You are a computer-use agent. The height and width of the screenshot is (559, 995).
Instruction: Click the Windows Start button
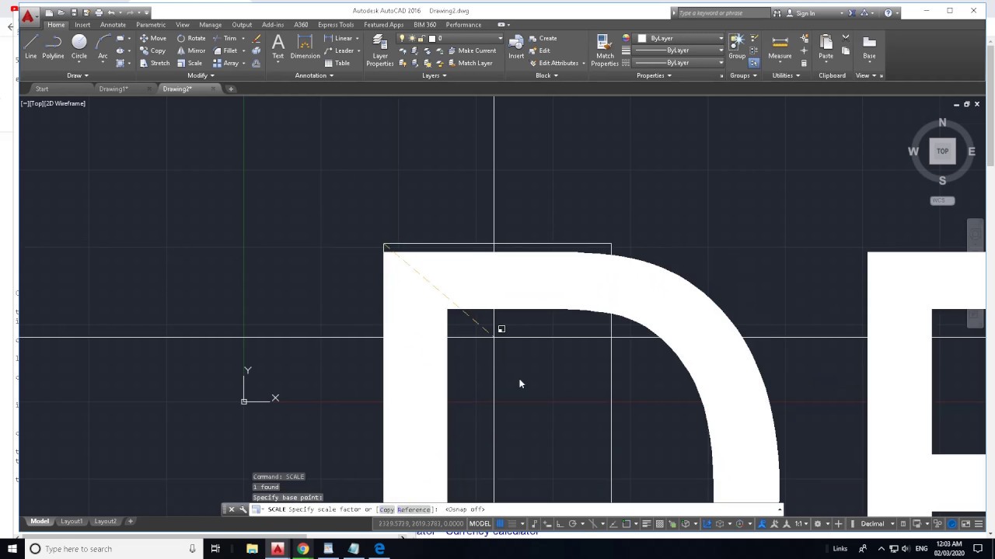tap(12, 549)
